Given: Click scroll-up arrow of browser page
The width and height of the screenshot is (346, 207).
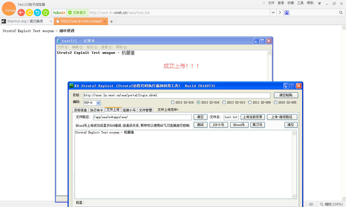Looking at the screenshot, I should pyautogui.click(x=344, y=27).
